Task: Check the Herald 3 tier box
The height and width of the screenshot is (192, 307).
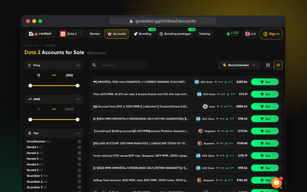Action: pos(79,159)
